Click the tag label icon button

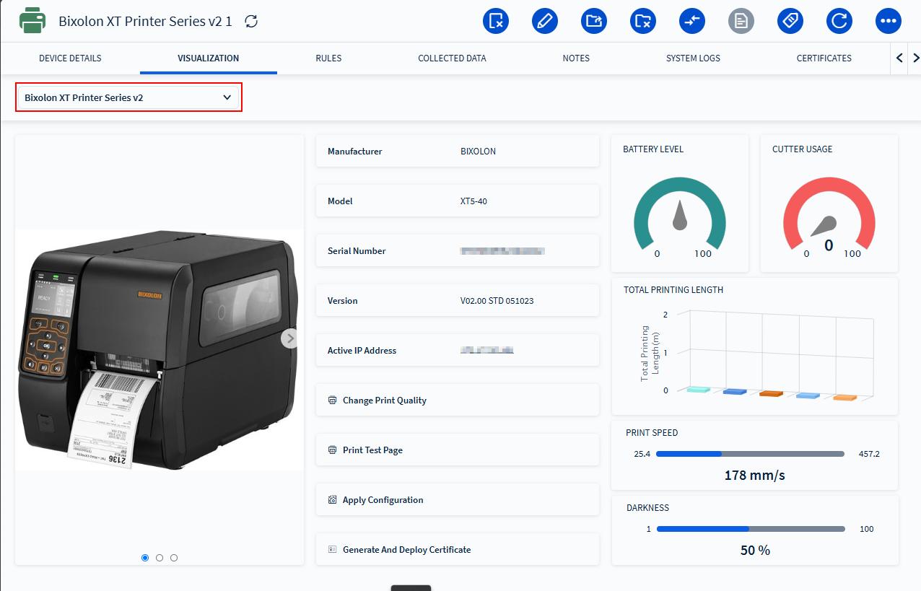pyautogui.click(x=790, y=21)
